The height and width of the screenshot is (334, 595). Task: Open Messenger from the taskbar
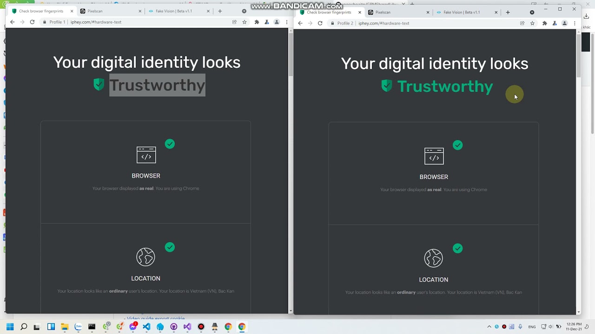coord(133,327)
